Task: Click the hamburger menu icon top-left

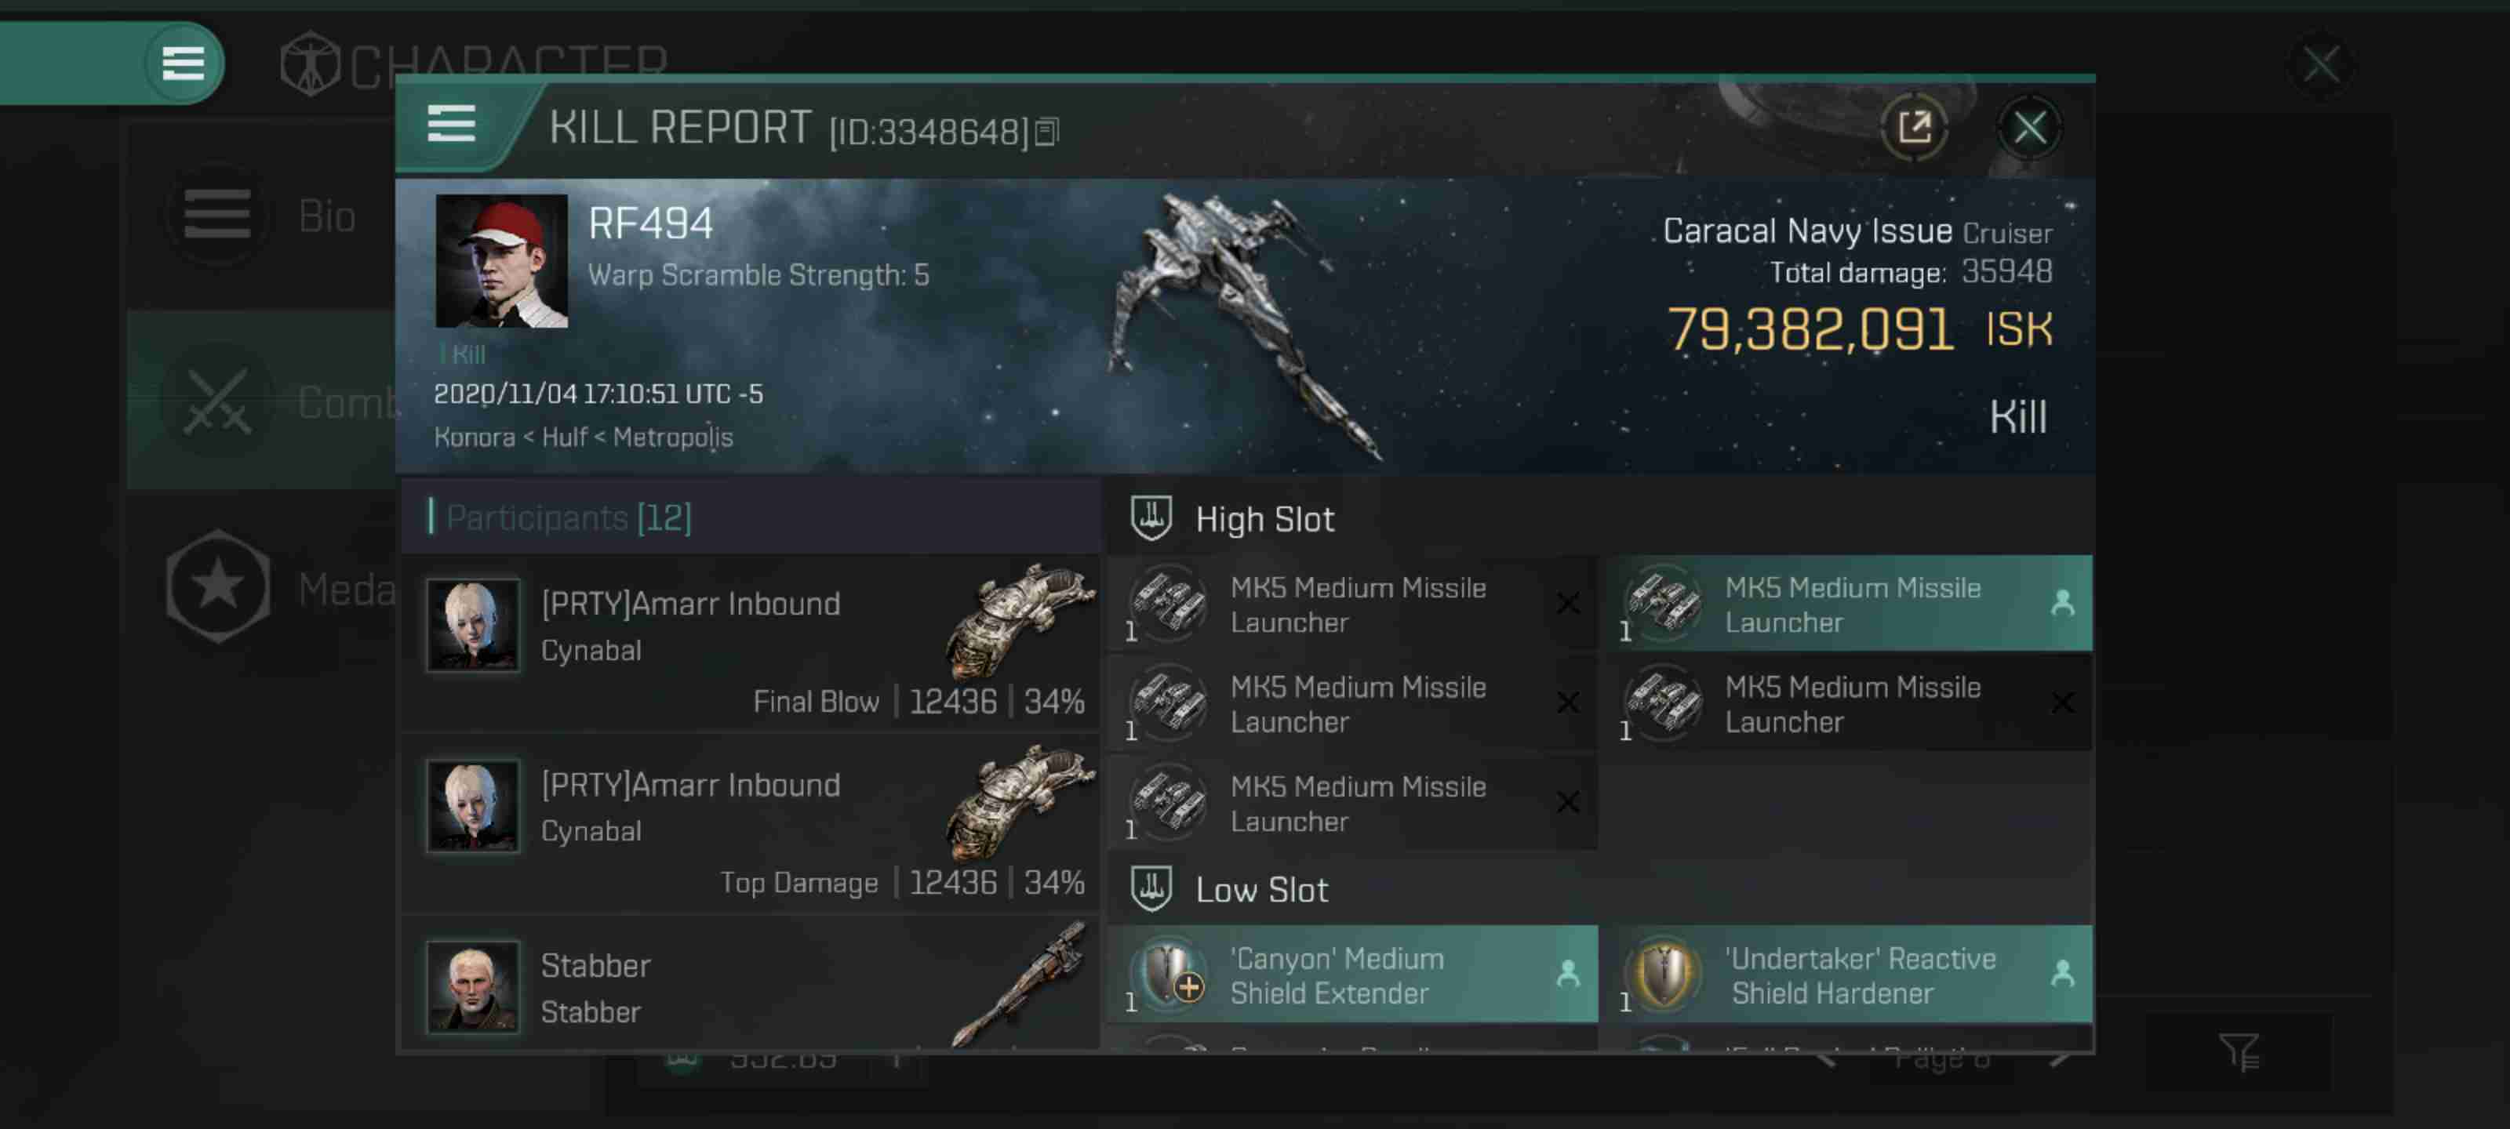Action: click(181, 63)
